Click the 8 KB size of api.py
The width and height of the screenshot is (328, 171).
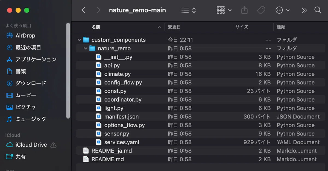click(x=265, y=65)
